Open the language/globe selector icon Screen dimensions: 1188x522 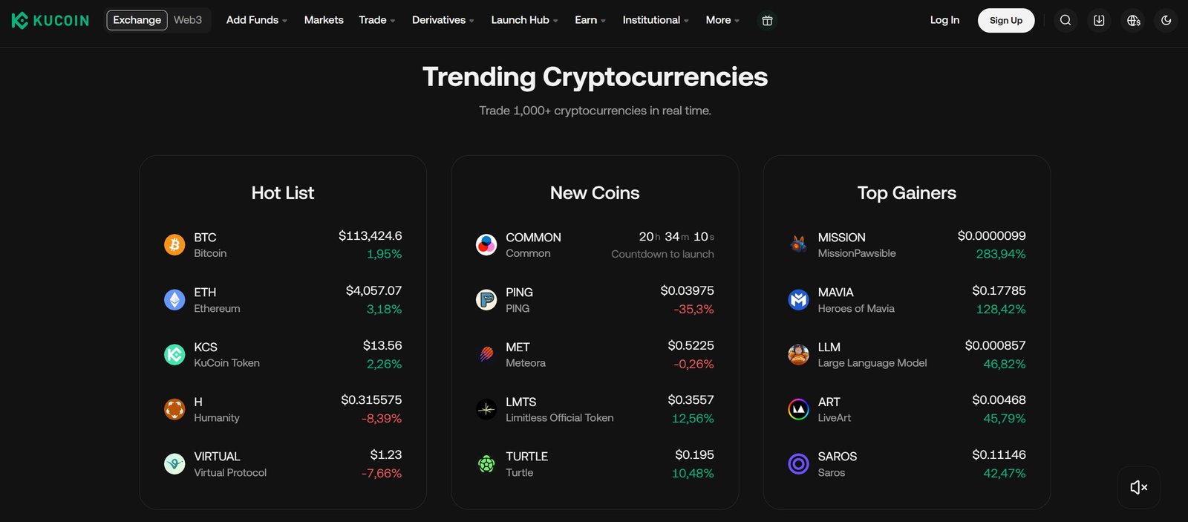click(x=1132, y=20)
